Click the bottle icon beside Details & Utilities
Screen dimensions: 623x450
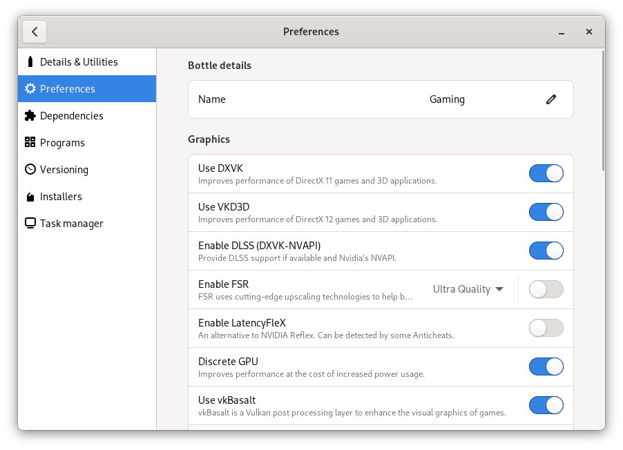point(30,61)
